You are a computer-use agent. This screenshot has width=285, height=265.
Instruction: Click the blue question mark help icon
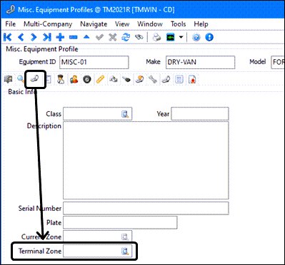coord(196,37)
